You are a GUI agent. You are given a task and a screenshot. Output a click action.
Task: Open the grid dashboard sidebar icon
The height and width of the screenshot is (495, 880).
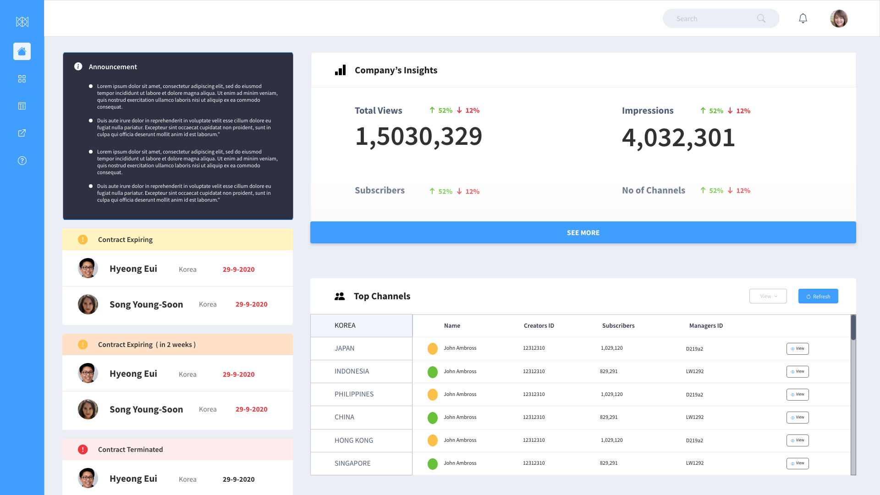22,79
